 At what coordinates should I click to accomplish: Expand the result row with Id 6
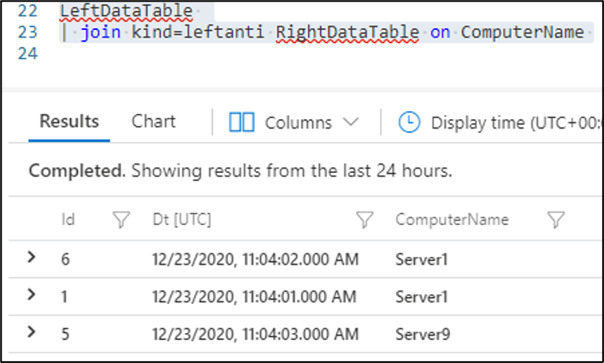click(33, 257)
